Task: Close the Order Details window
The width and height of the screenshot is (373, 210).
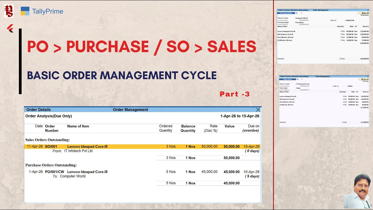Action: pyautogui.click(x=258, y=110)
